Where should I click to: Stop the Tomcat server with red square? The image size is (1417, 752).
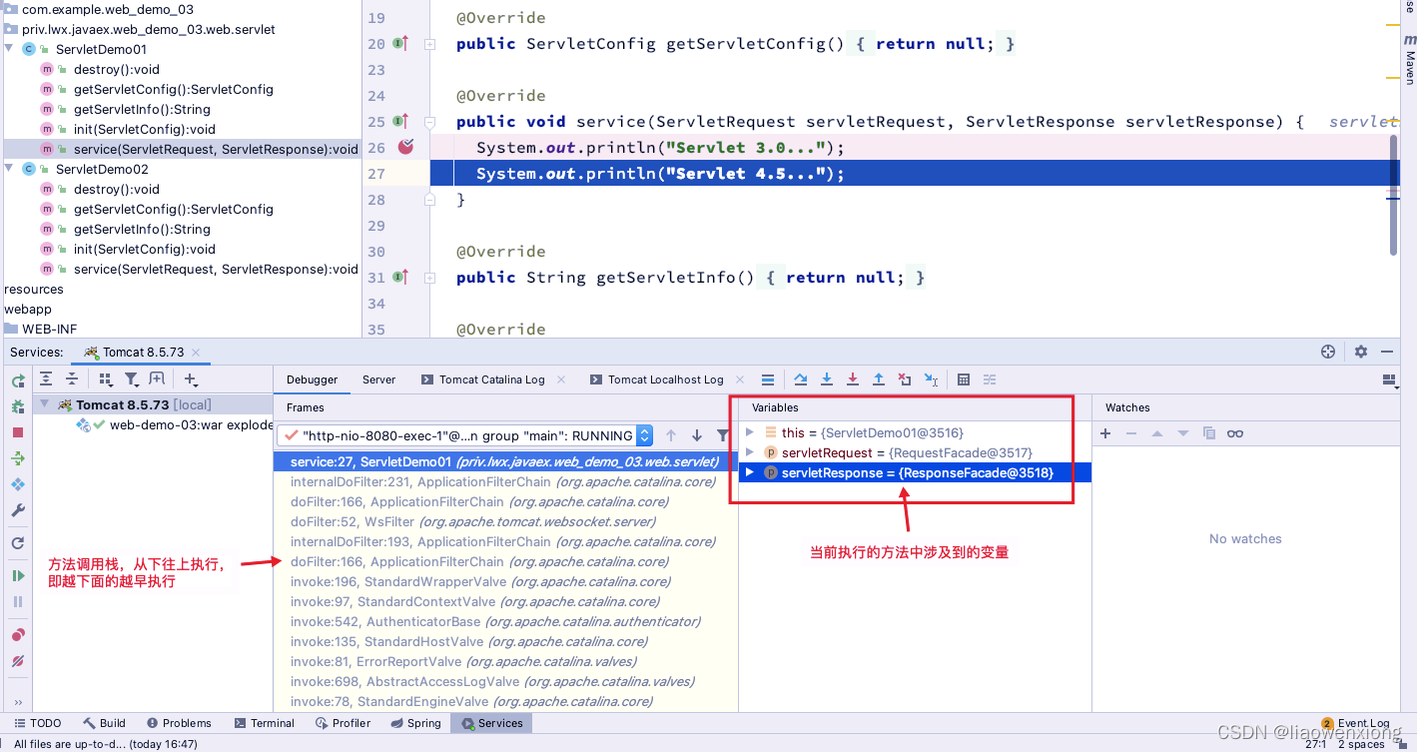pyautogui.click(x=18, y=432)
